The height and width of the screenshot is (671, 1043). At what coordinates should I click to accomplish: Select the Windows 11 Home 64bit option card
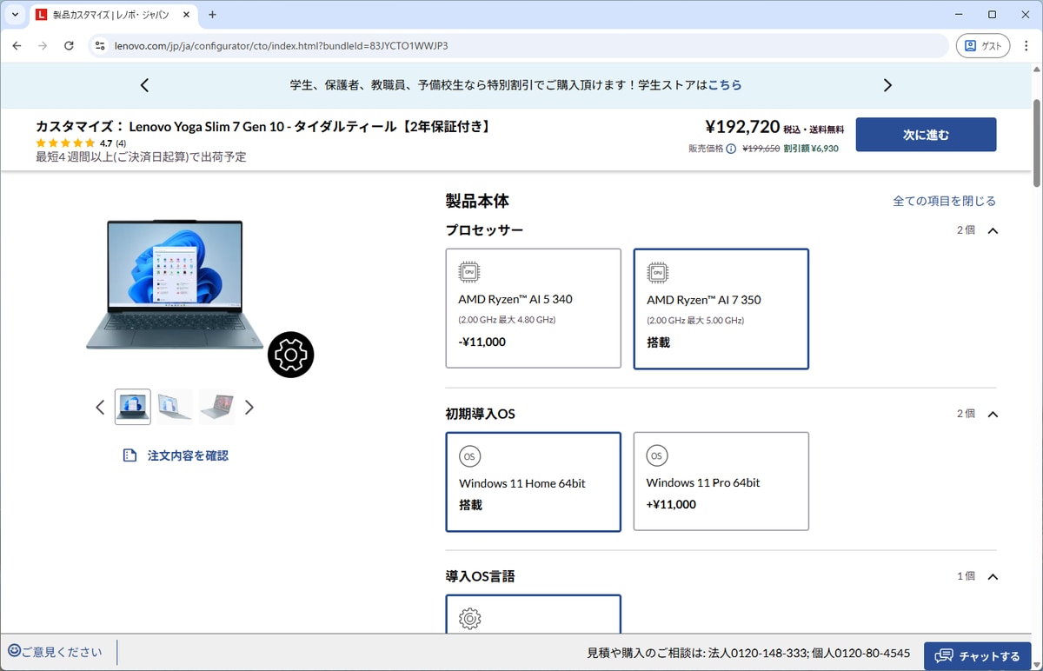pyautogui.click(x=533, y=482)
